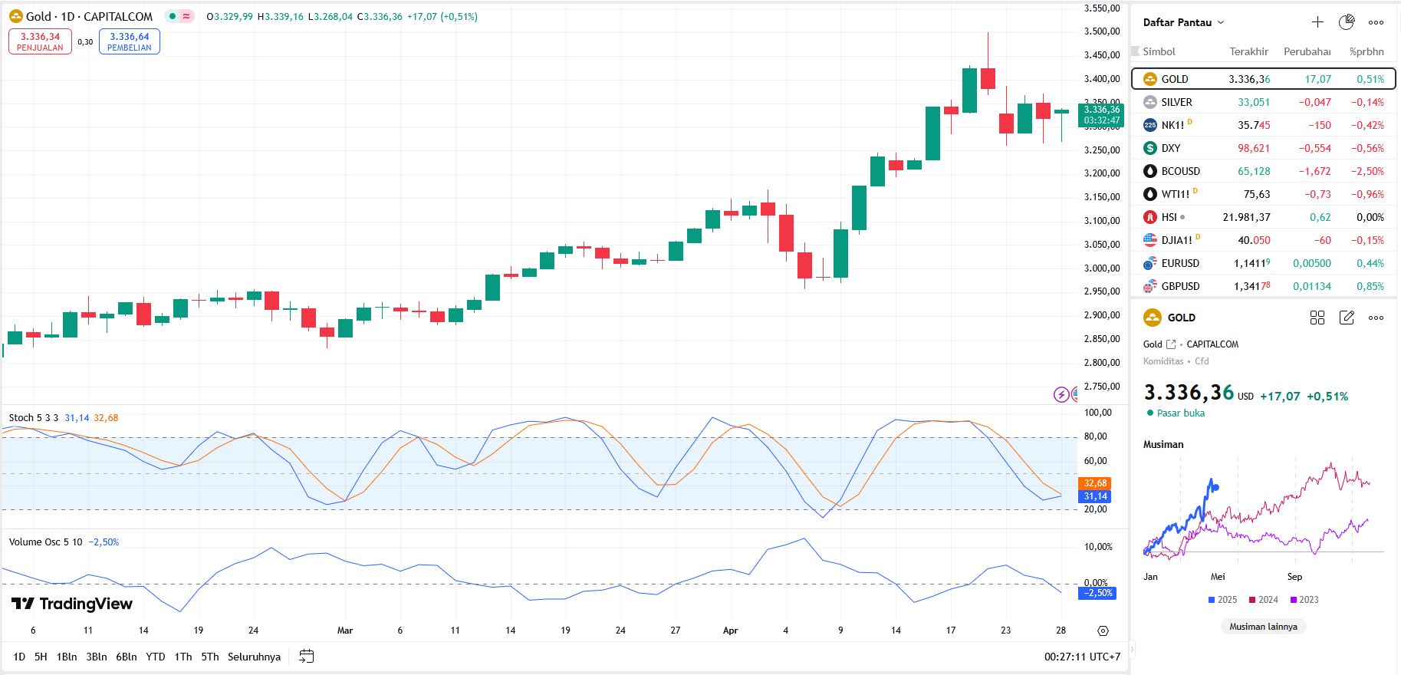Image resolution: width=1401 pixels, height=675 pixels.
Task: Click the PENJUALAN sell button
Action: pyautogui.click(x=40, y=41)
